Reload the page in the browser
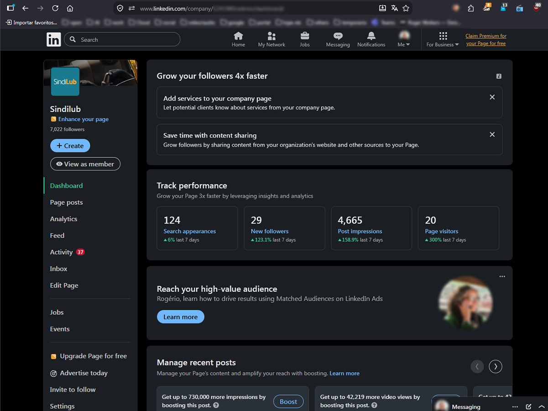Image resolution: width=548 pixels, height=411 pixels. [55, 8]
